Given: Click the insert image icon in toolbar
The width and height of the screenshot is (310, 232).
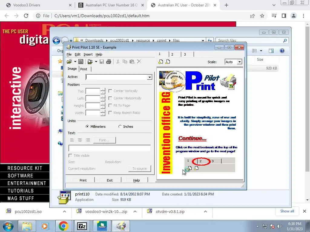Looking at the screenshot, I should click(90, 62).
